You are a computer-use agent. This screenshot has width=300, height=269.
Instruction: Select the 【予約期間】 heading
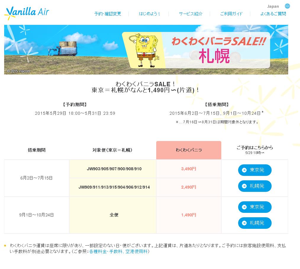75,105
